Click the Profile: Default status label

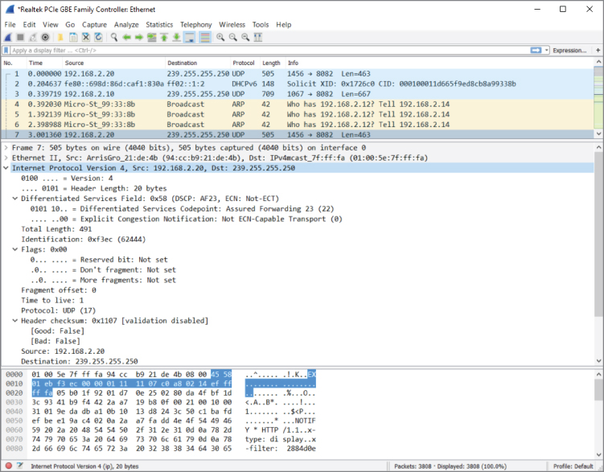click(x=573, y=466)
